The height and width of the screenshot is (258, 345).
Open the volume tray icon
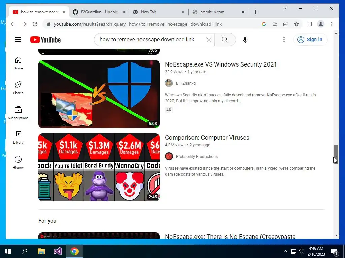pyautogui.click(x=301, y=251)
